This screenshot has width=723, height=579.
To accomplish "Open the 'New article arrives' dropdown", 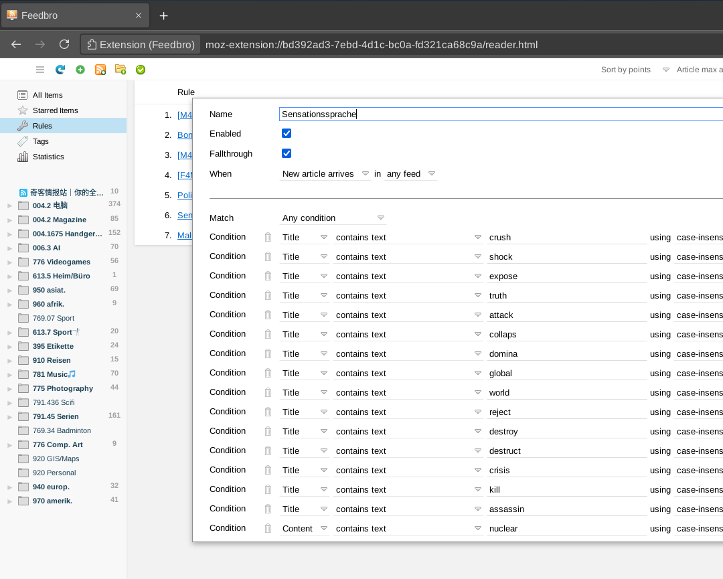I will (x=325, y=174).
